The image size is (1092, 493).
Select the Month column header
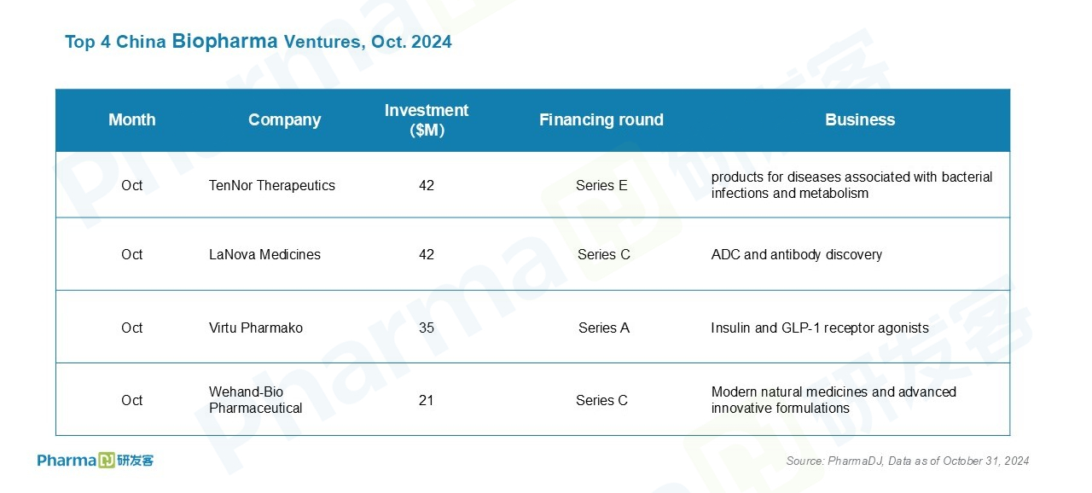point(132,120)
